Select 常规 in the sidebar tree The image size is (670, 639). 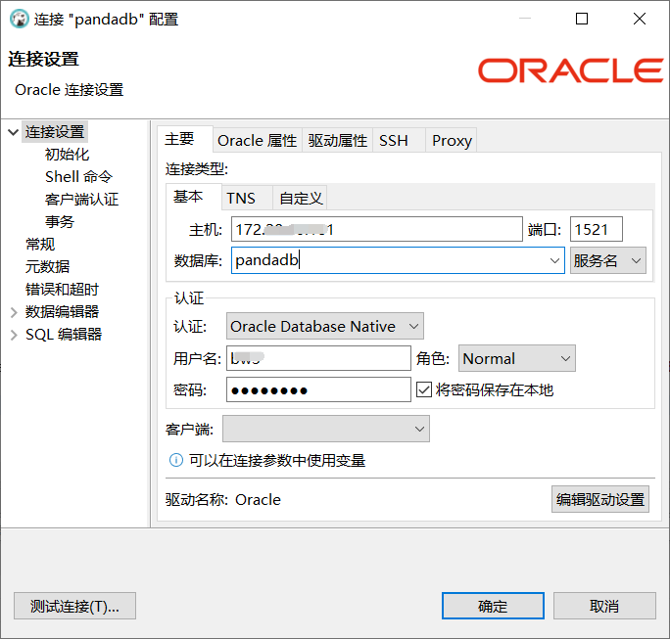coord(40,245)
